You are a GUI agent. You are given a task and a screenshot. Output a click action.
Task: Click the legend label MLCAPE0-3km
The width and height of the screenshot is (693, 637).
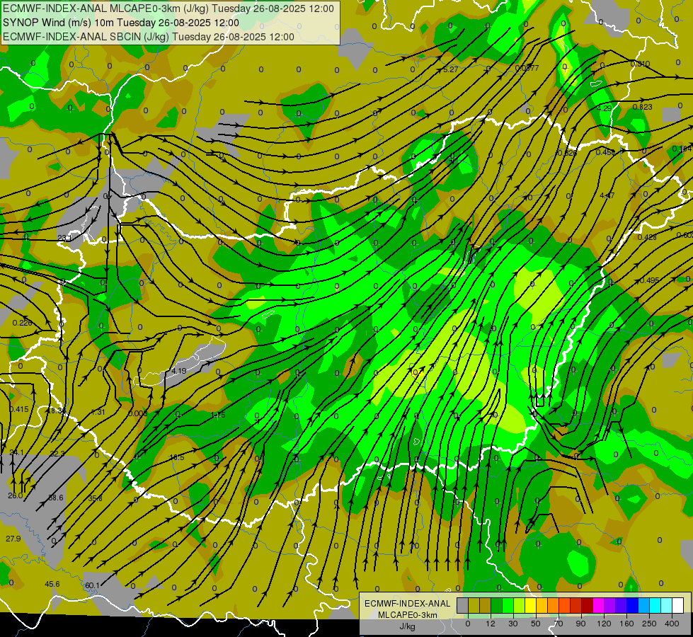(x=407, y=615)
